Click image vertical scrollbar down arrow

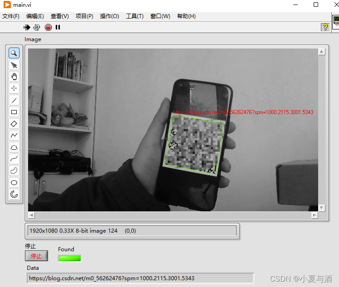coord(321,208)
